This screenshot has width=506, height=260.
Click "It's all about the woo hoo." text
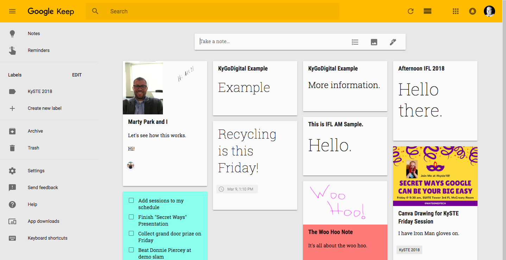click(x=338, y=246)
